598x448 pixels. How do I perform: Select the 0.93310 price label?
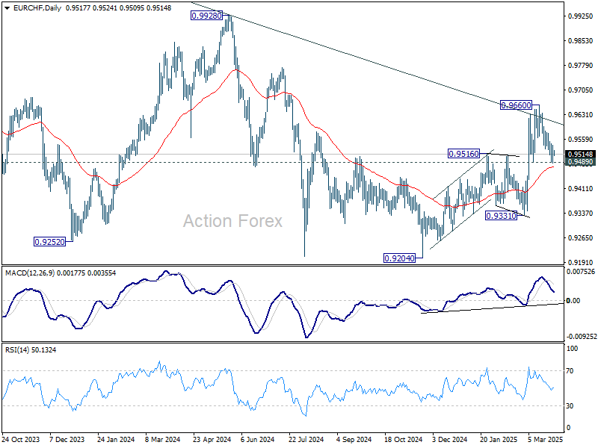pos(501,216)
